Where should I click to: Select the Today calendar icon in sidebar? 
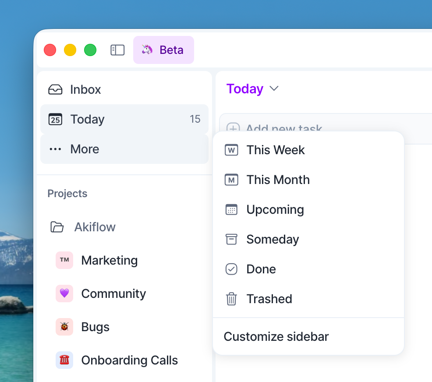tap(55, 119)
